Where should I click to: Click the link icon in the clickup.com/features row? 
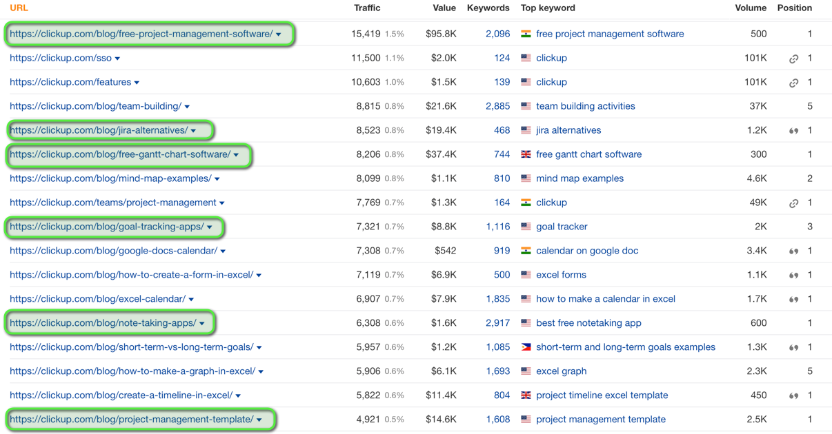[x=793, y=83]
